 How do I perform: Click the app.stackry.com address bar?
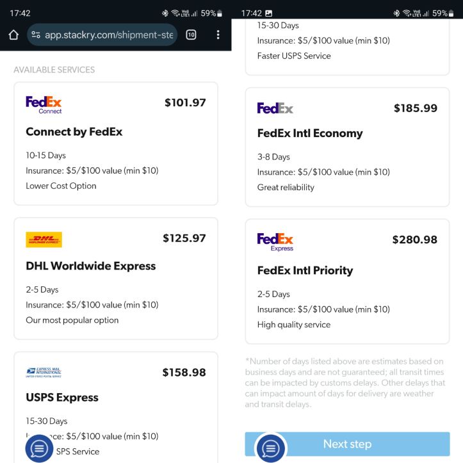click(109, 35)
